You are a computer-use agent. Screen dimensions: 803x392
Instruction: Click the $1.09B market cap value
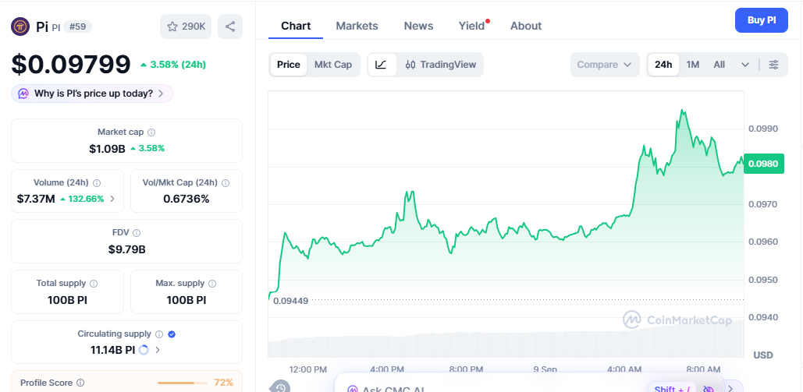tap(107, 148)
